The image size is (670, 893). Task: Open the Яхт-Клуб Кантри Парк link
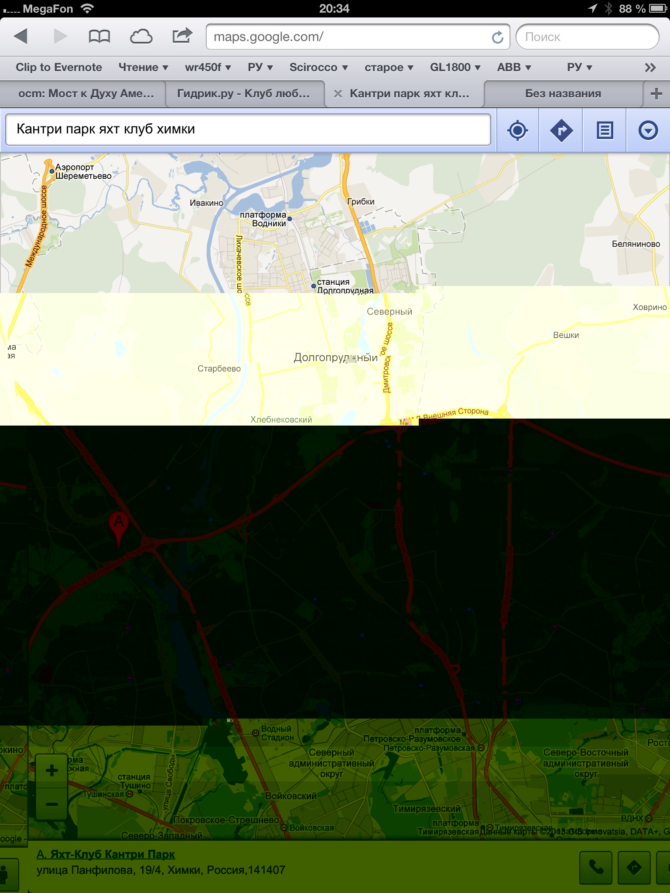click(x=106, y=854)
